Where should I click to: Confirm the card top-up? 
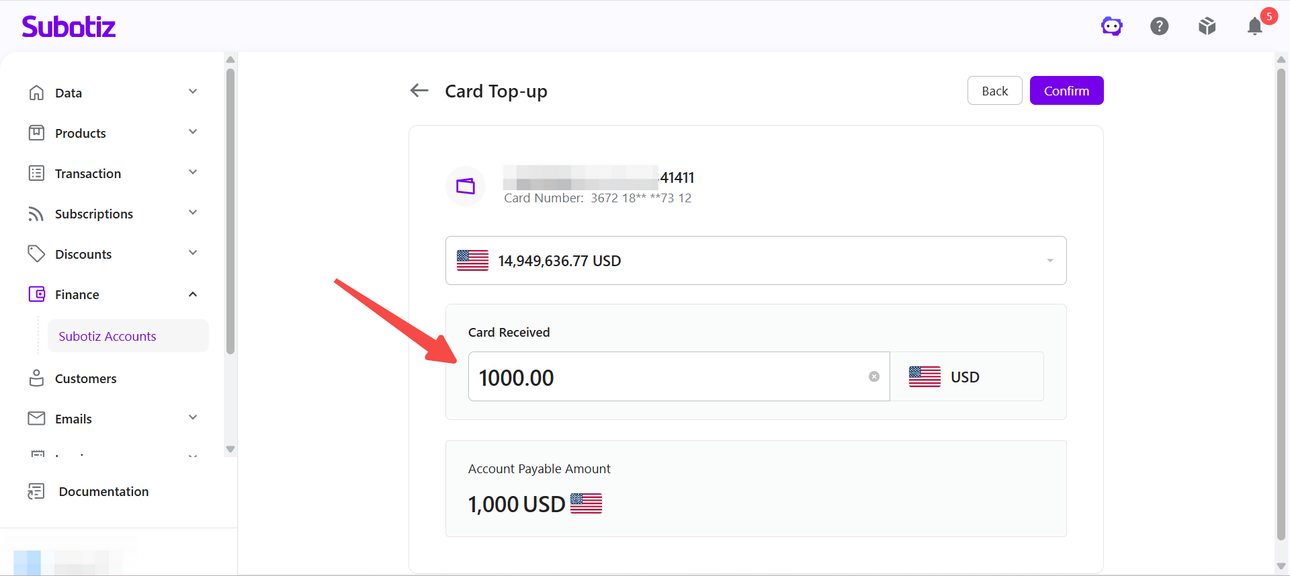[1066, 91]
